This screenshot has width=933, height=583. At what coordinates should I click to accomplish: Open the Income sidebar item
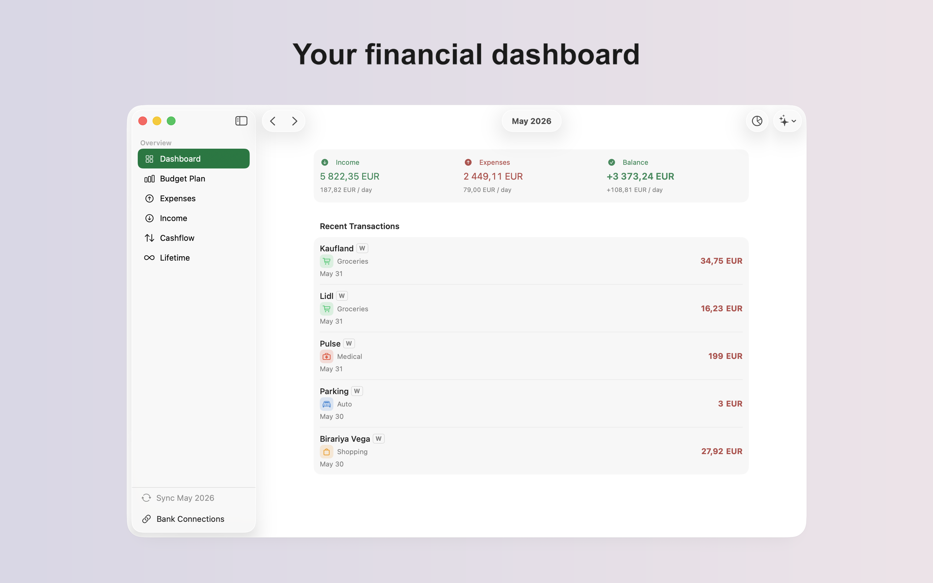click(193, 218)
